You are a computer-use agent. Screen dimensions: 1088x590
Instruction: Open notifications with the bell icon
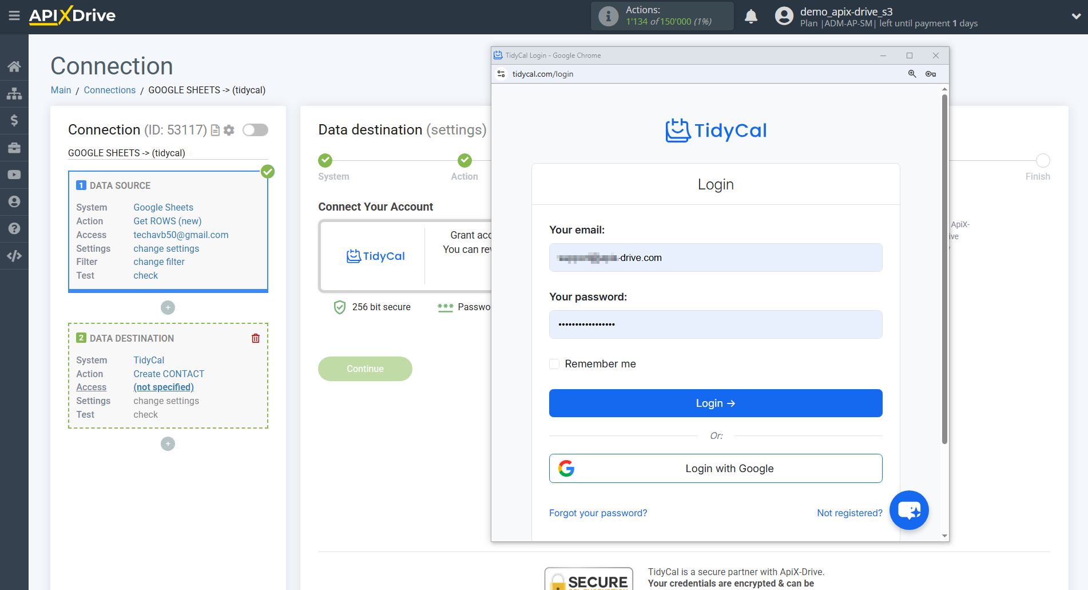tap(751, 16)
